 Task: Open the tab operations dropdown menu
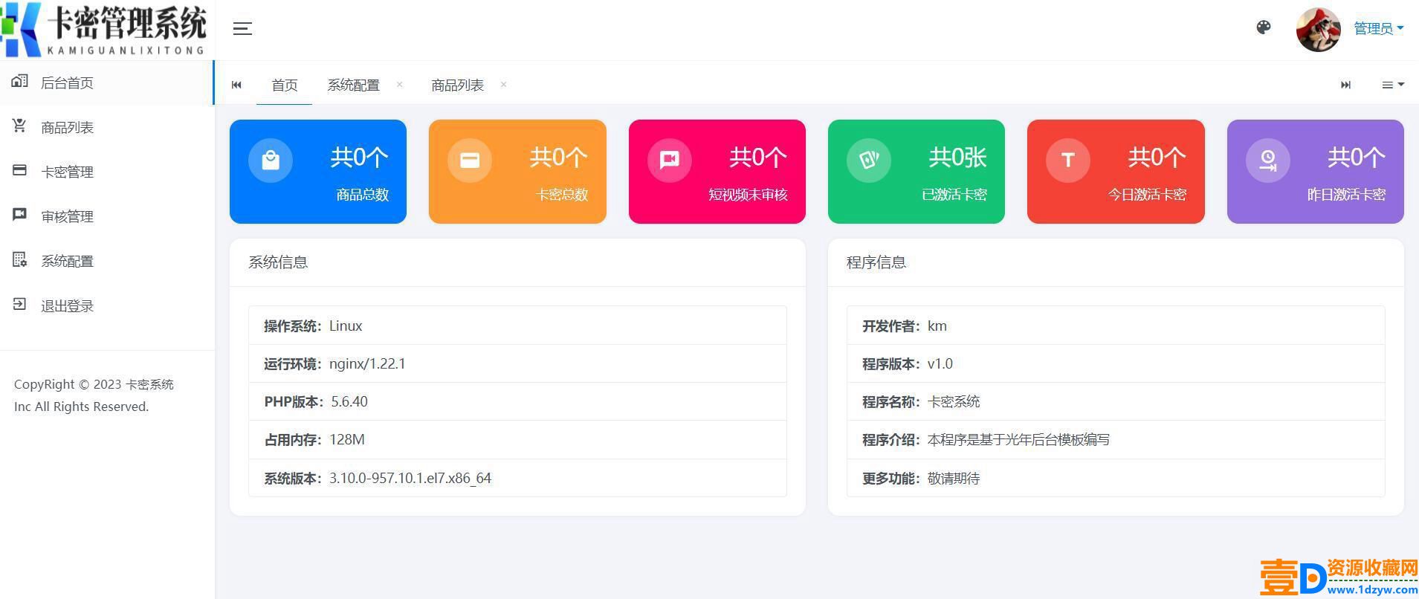click(x=1392, y=85)
